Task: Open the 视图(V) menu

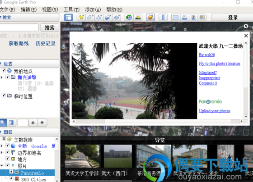Action: click(x=50, y=9)
